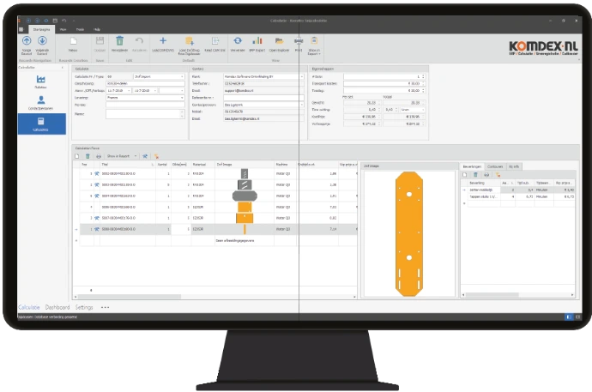Open the Settings view at the bottom
The height and width of the screenshot is (392, 592).
(x=84, y=307)
